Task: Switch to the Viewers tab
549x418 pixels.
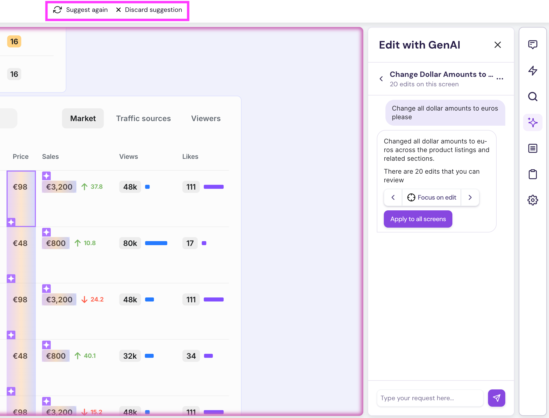Action: point(206,118)
